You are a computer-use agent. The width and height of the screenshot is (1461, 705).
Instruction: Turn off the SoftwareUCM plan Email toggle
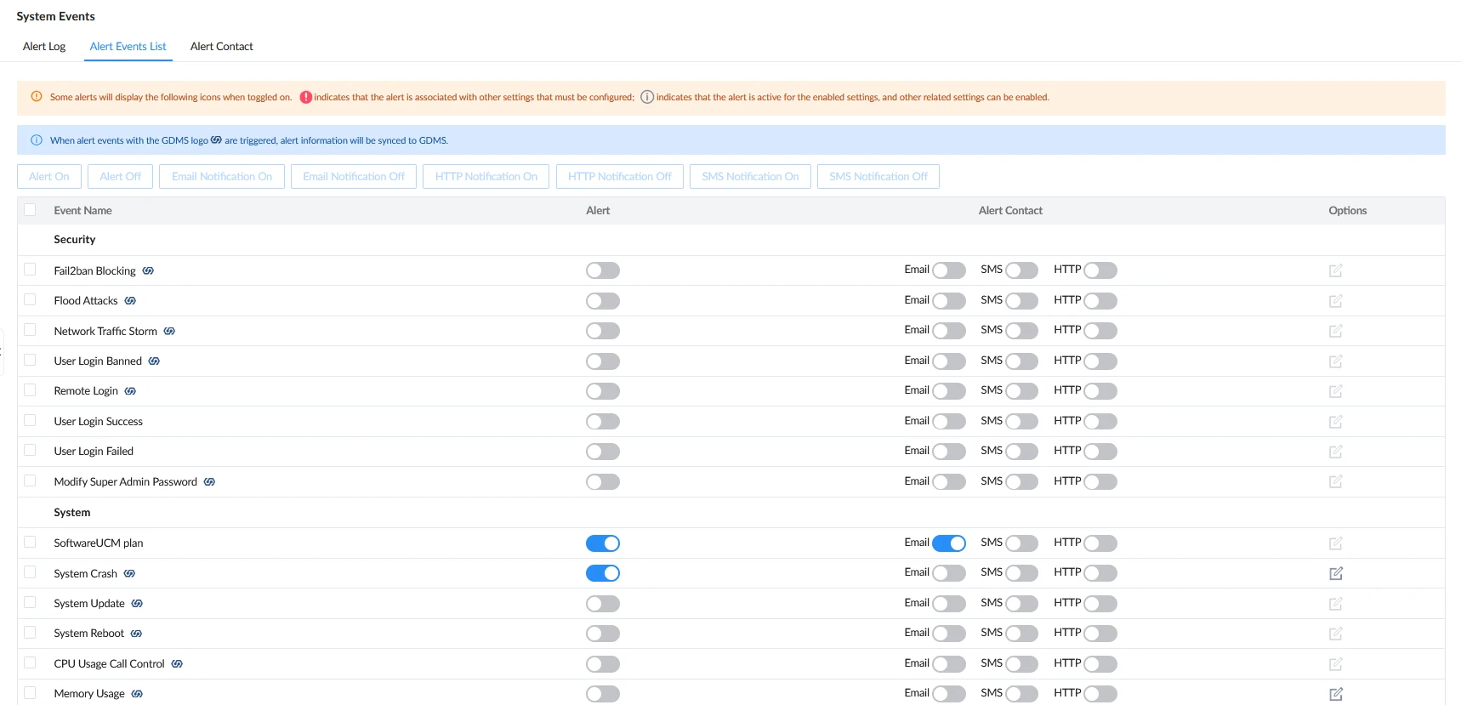pos(949,543)
